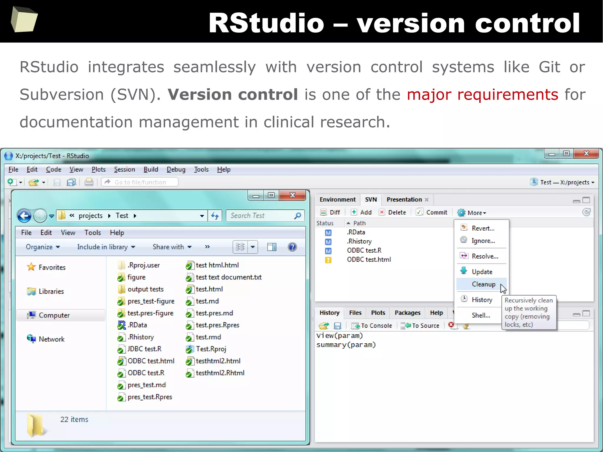603x452 pixels.
Task: Click the Save all documents icon
Action: (71, 182)
